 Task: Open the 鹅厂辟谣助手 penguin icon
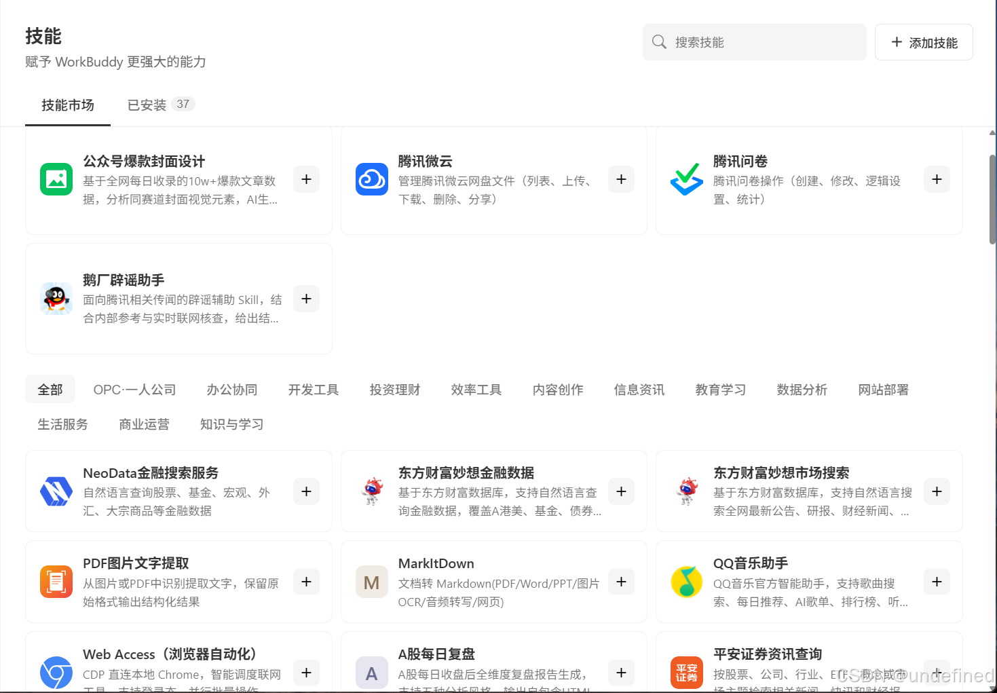point(56,299)
